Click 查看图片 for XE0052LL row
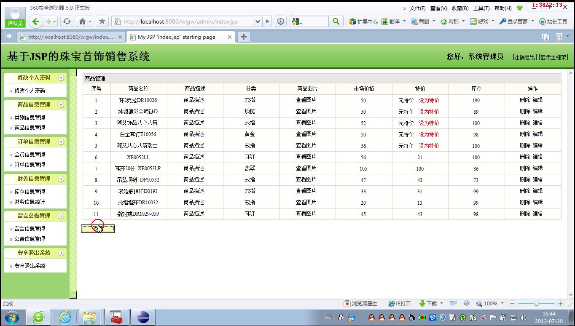The width and height of the screenshot is (575, 326). (x=306, y=157)
